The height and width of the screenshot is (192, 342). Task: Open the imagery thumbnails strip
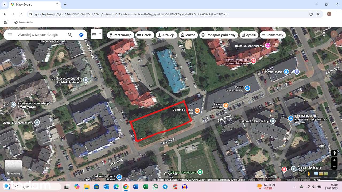point(321,174)
